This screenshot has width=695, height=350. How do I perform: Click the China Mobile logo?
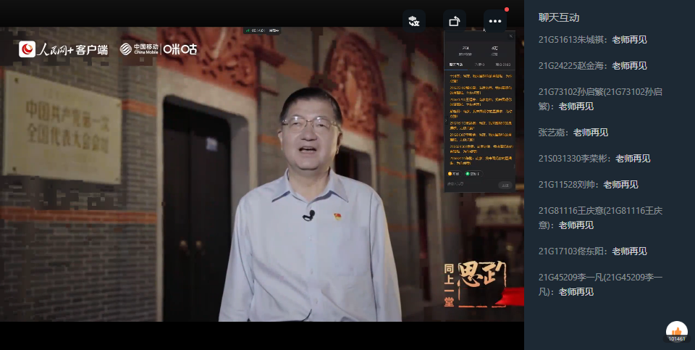click(x=139, y=49)
